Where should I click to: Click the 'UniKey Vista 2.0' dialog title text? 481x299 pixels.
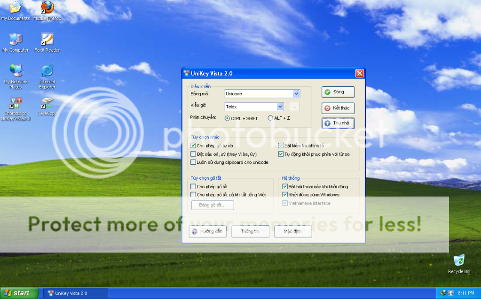[x=212, y=74]
